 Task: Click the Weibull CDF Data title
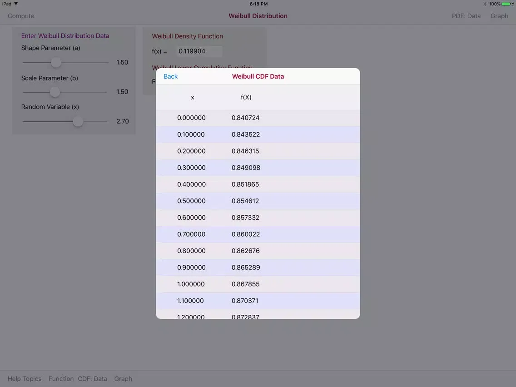point(258,76)
